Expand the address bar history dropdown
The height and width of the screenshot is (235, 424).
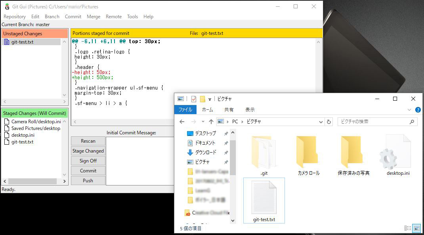(x=321, y=122)
